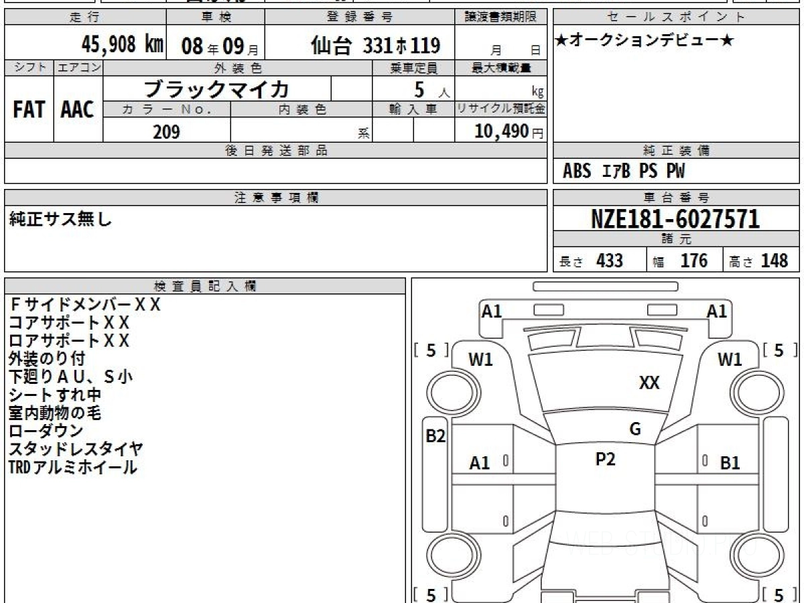Select the AAC air-conditioner value
Viewport: 804px width, 603px height.
coord(78,109)
